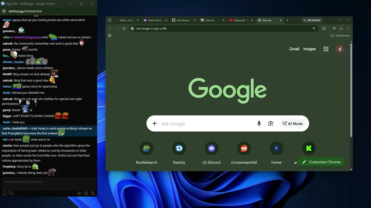Click username Shinier_Toaster in chat
The height and width of the screenshot is (208, 371).
[x=13, y=62]
